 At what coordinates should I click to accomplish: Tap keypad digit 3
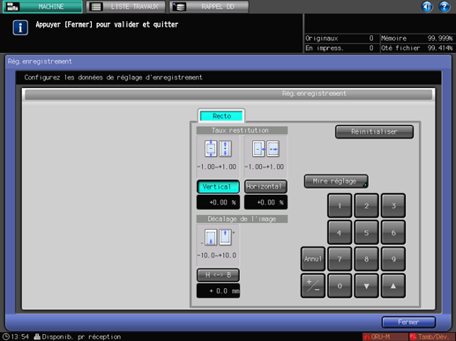[x=393, y=205]
